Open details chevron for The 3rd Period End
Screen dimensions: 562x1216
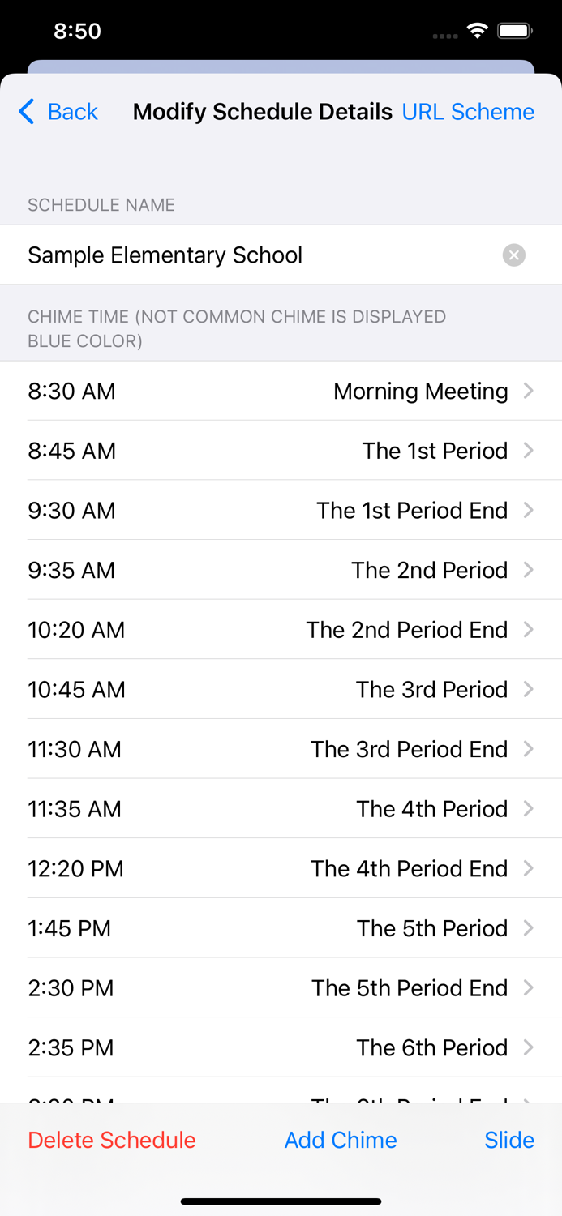529,749
